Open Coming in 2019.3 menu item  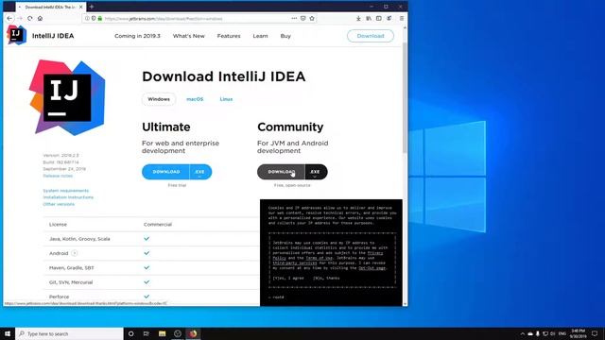[x=137, y=36]
